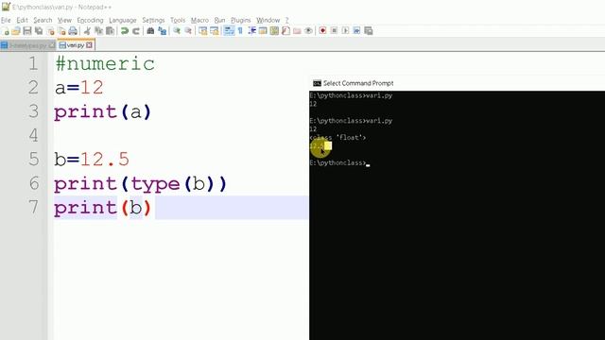Click the Command Prompt window's title icon

[318, 83]
